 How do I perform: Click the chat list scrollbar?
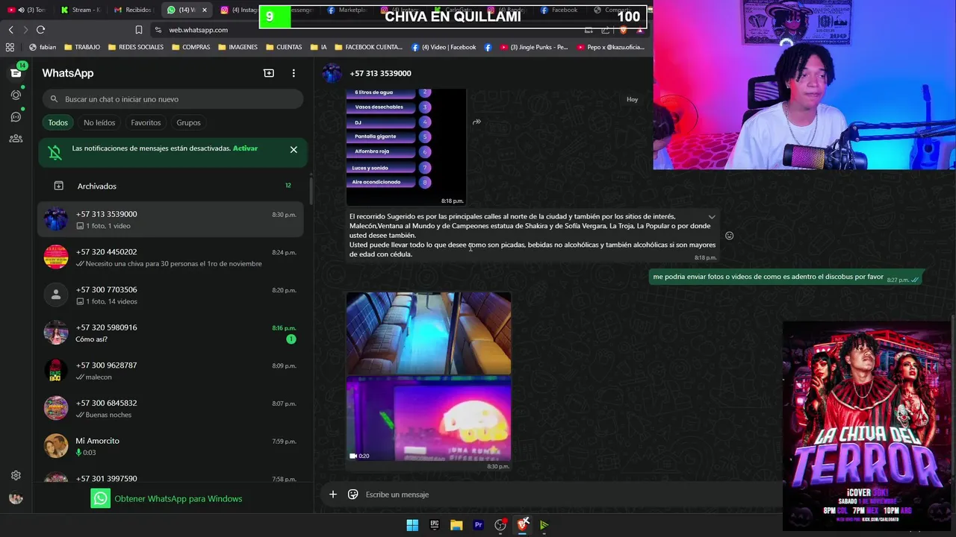click(x=311, y=190)
